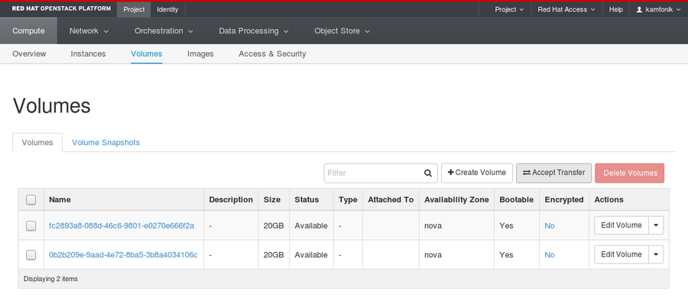688x301 pixels.
Task: Click the Encrypted column header
Action: (564, 199)
